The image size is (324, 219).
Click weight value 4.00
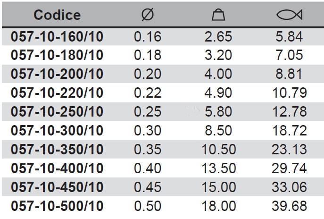[x=218, y=74]
